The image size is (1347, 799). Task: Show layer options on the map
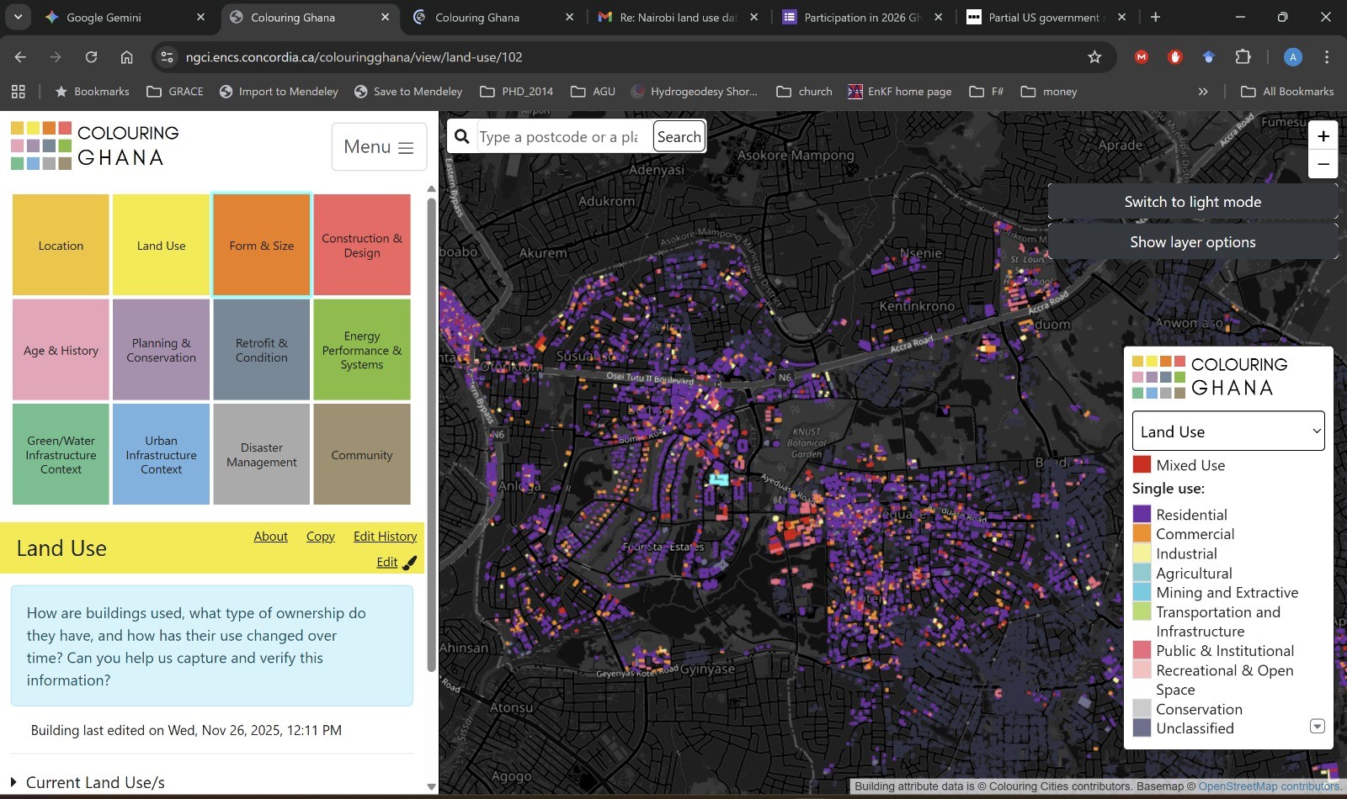pos(1192,241)
